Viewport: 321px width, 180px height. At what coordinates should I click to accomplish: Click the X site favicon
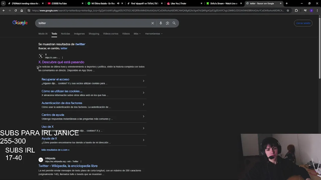pos(41,56)
